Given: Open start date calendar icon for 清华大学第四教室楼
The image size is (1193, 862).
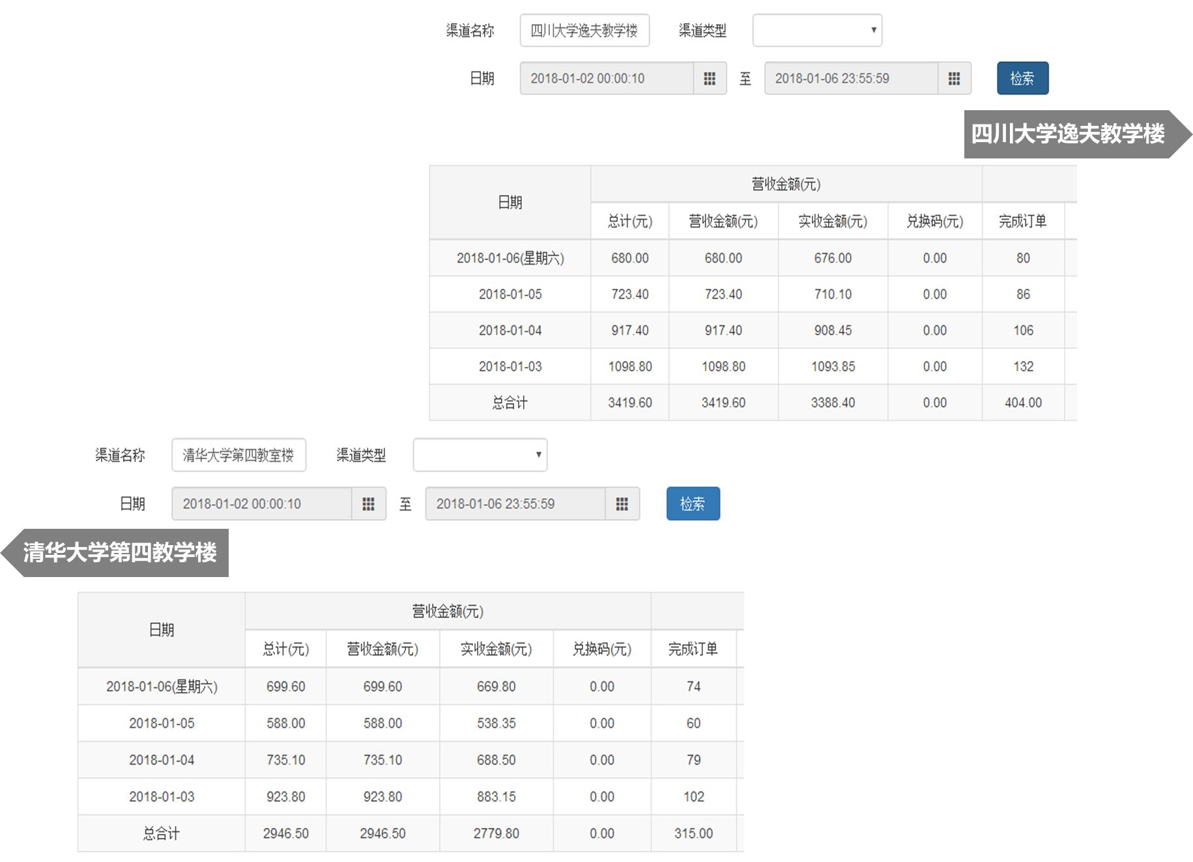Looking at the screenshot, I should (368, 503).
